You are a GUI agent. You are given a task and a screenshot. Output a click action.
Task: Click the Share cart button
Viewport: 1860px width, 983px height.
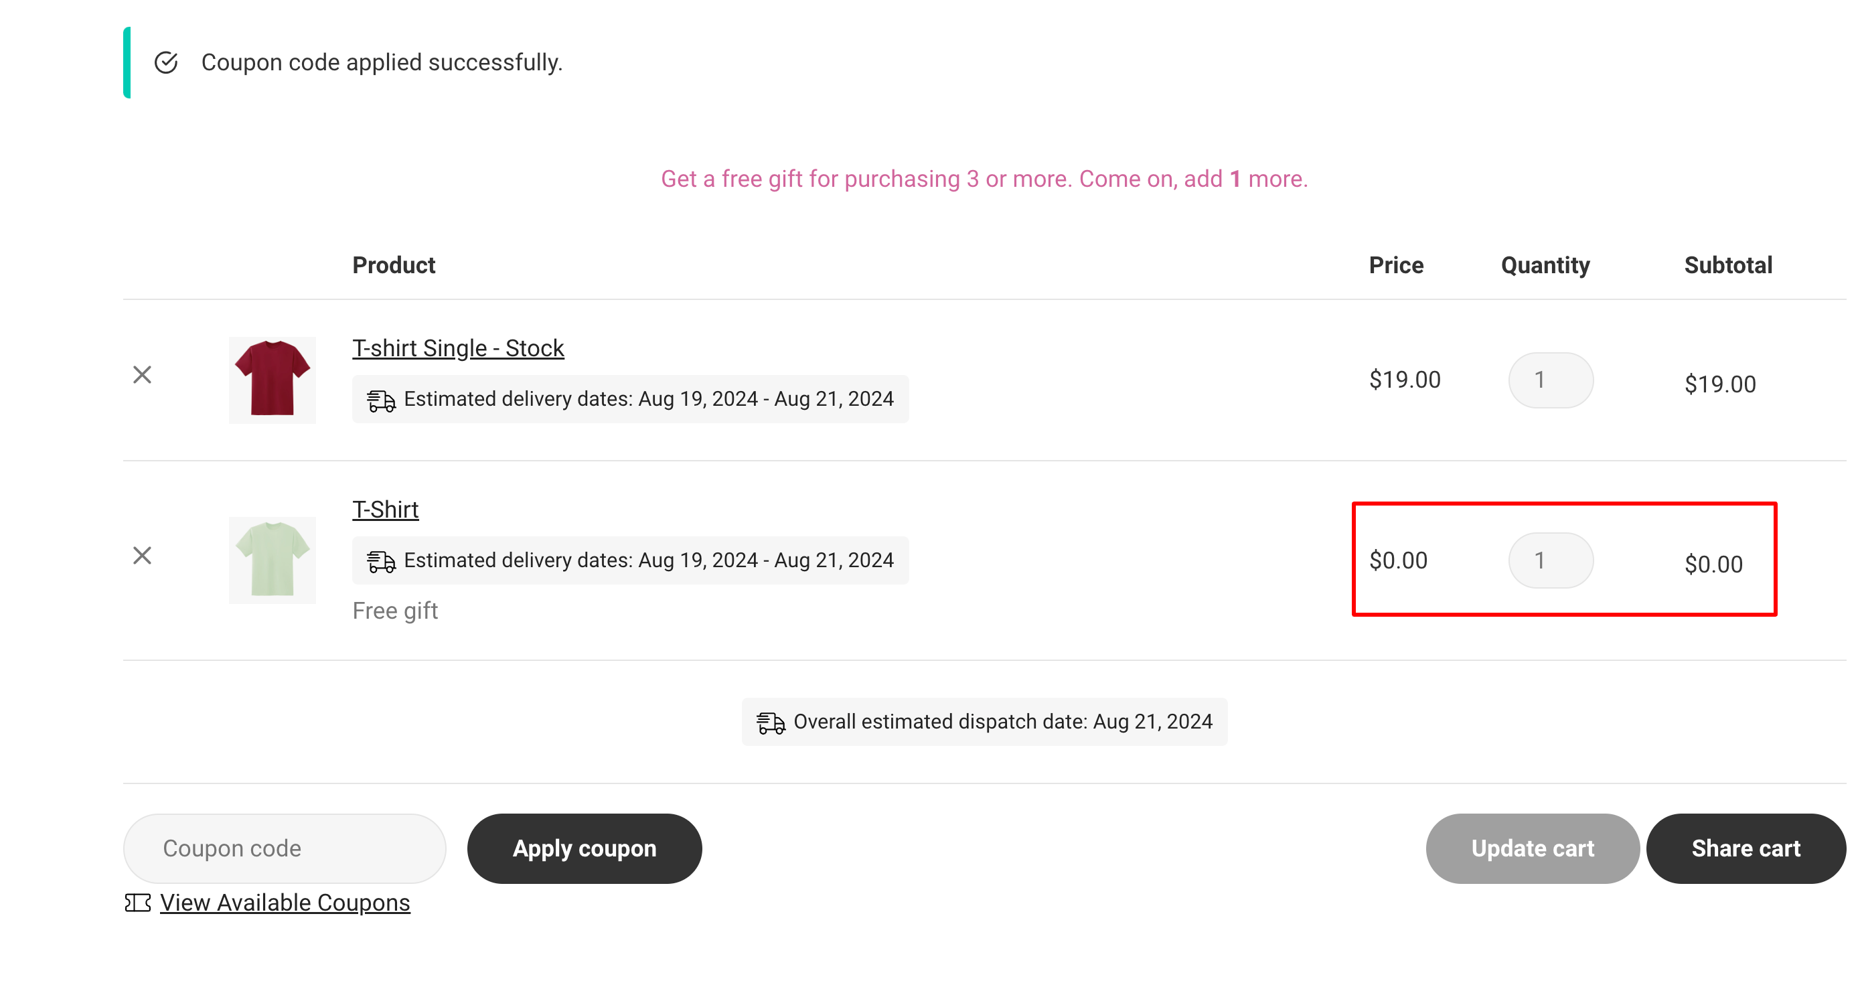(x=1746, y=848)
